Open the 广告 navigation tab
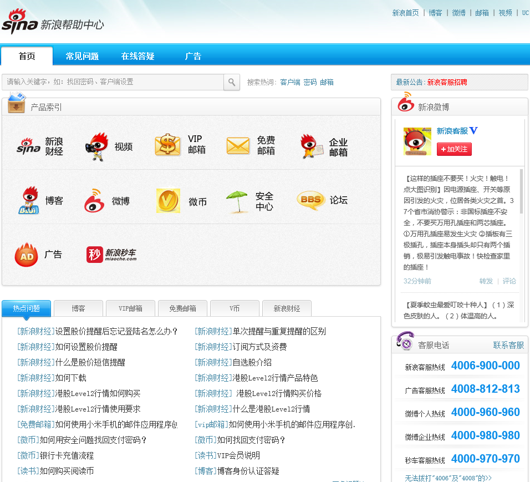Viewport: 530px width, 482px height. point(193,56)
